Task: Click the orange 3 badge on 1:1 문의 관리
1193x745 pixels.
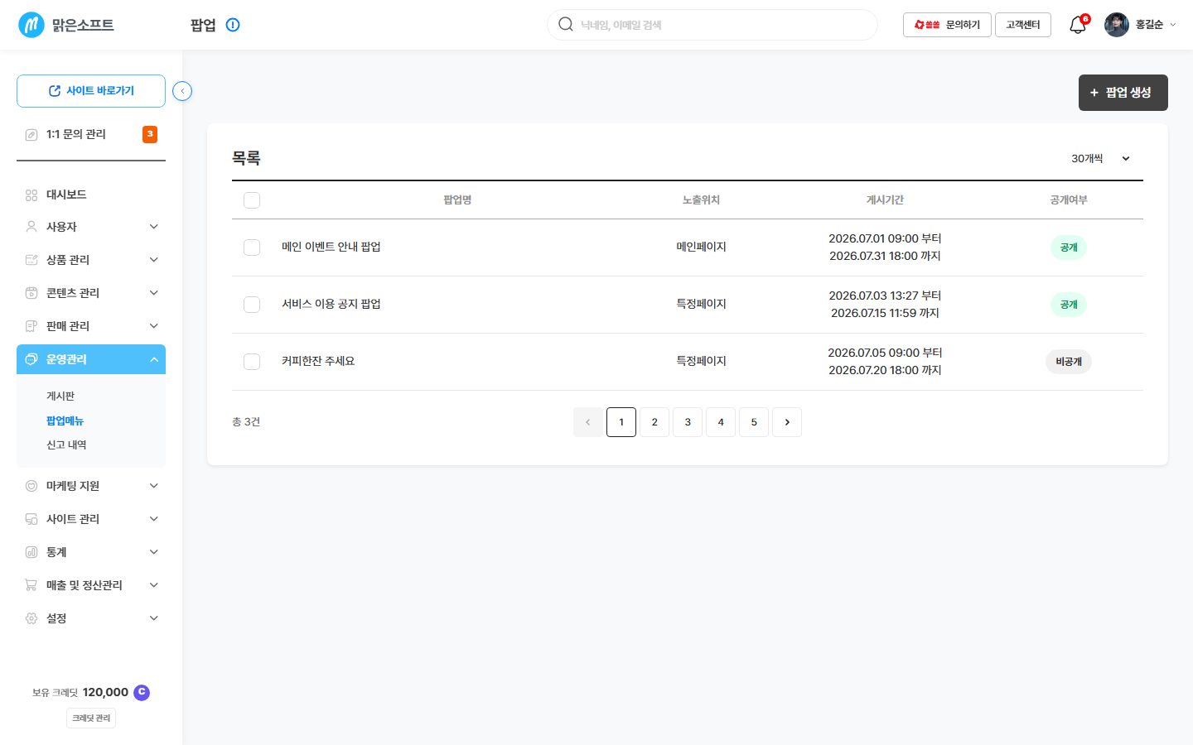Action: click(x=150, y=134)
